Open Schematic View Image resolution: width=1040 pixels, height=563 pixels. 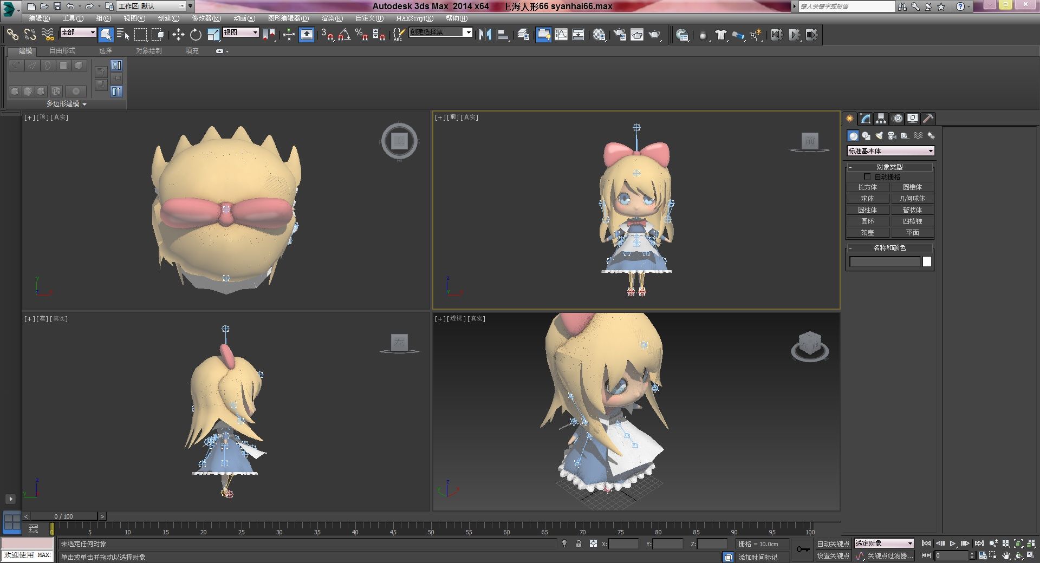point(578,35)
